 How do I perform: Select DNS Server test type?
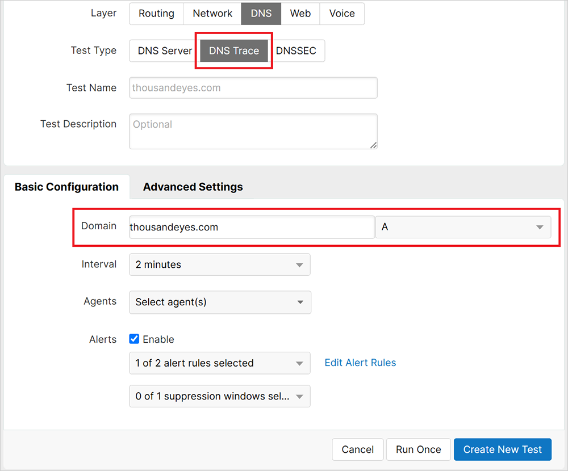click(165, 51)
